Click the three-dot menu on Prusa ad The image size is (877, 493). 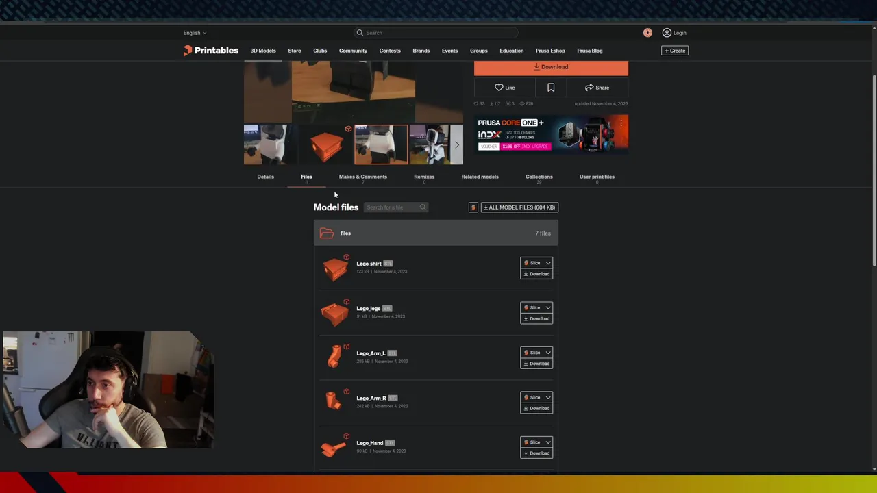pyautogui.click(x=621, y=123)
